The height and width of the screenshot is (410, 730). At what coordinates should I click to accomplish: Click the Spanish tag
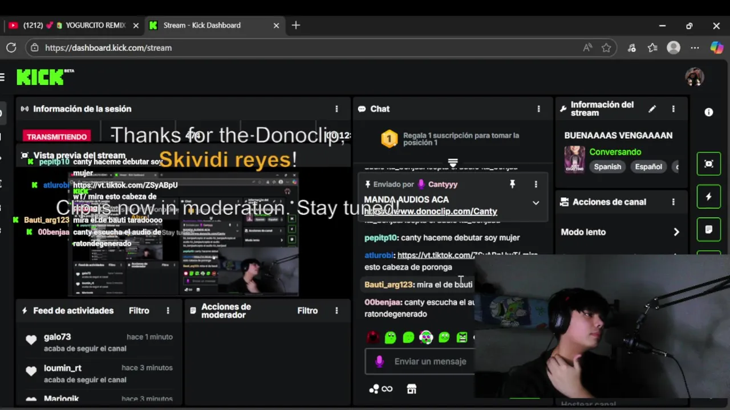click(607, 167)
